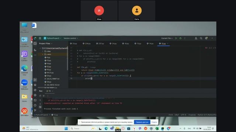Open the Git tool window icon

click(35, 110)
